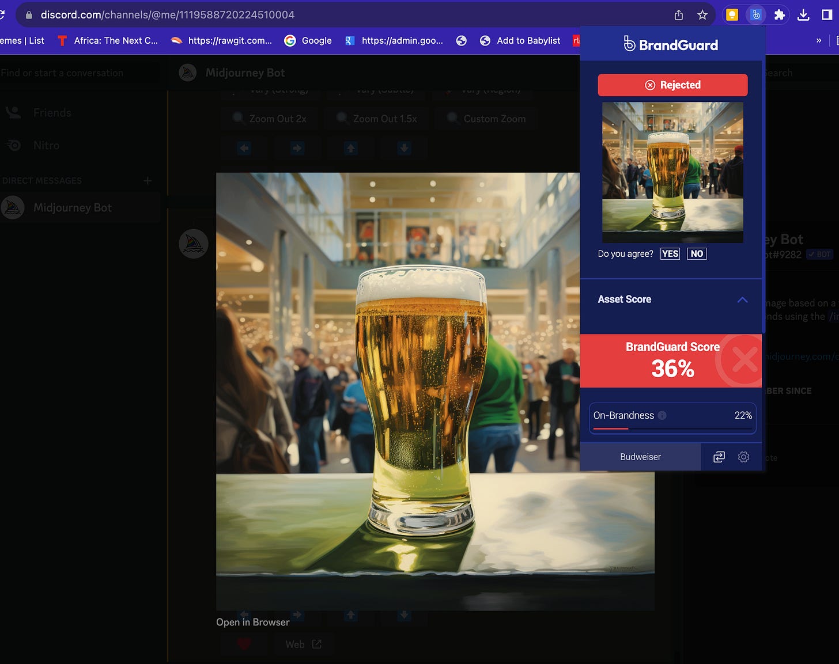Click the pan left arrow button
Screen dimensions: 839x664
pos(244,148)
